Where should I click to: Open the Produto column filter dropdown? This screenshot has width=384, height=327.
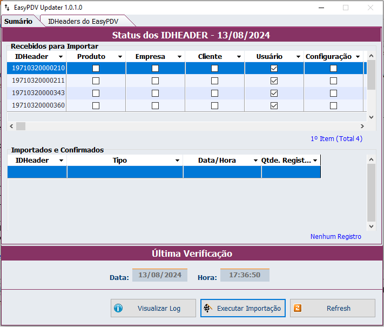click(119, 57)
